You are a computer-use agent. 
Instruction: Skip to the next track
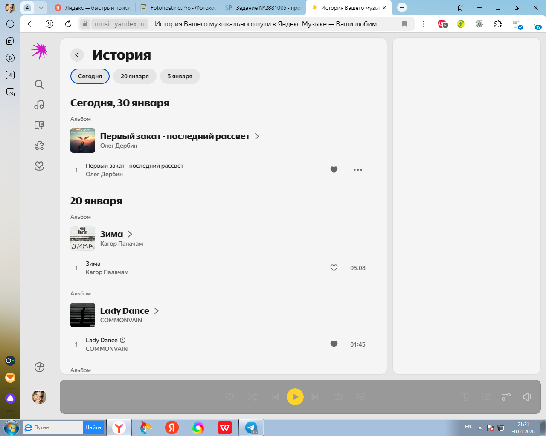pyautogui.click(x=315, y=397)
